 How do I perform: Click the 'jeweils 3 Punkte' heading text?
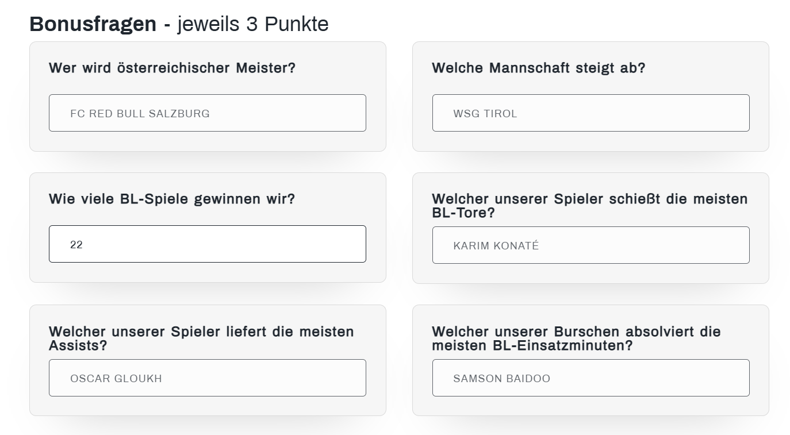click(252, 24)
